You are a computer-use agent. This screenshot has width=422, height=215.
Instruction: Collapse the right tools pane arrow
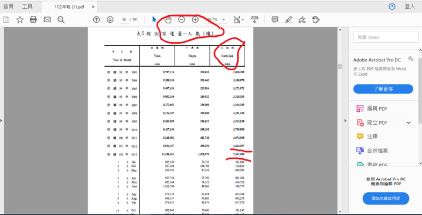(x=346, y=121)
